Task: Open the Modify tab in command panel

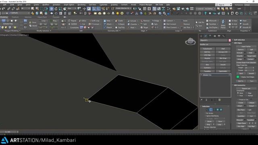Action: [206, 36]
